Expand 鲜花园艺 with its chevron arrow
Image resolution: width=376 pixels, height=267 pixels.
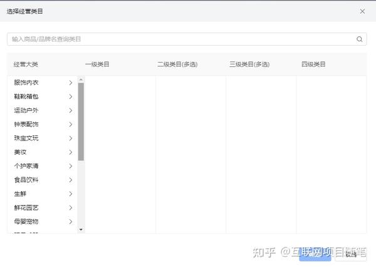(70, 208)
